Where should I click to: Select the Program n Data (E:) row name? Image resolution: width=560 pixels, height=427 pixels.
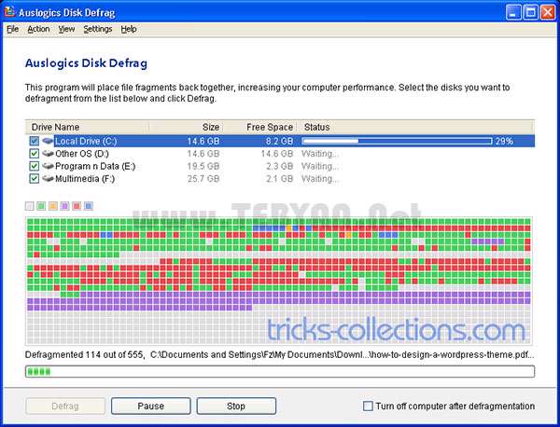click(x=95, y=166)
